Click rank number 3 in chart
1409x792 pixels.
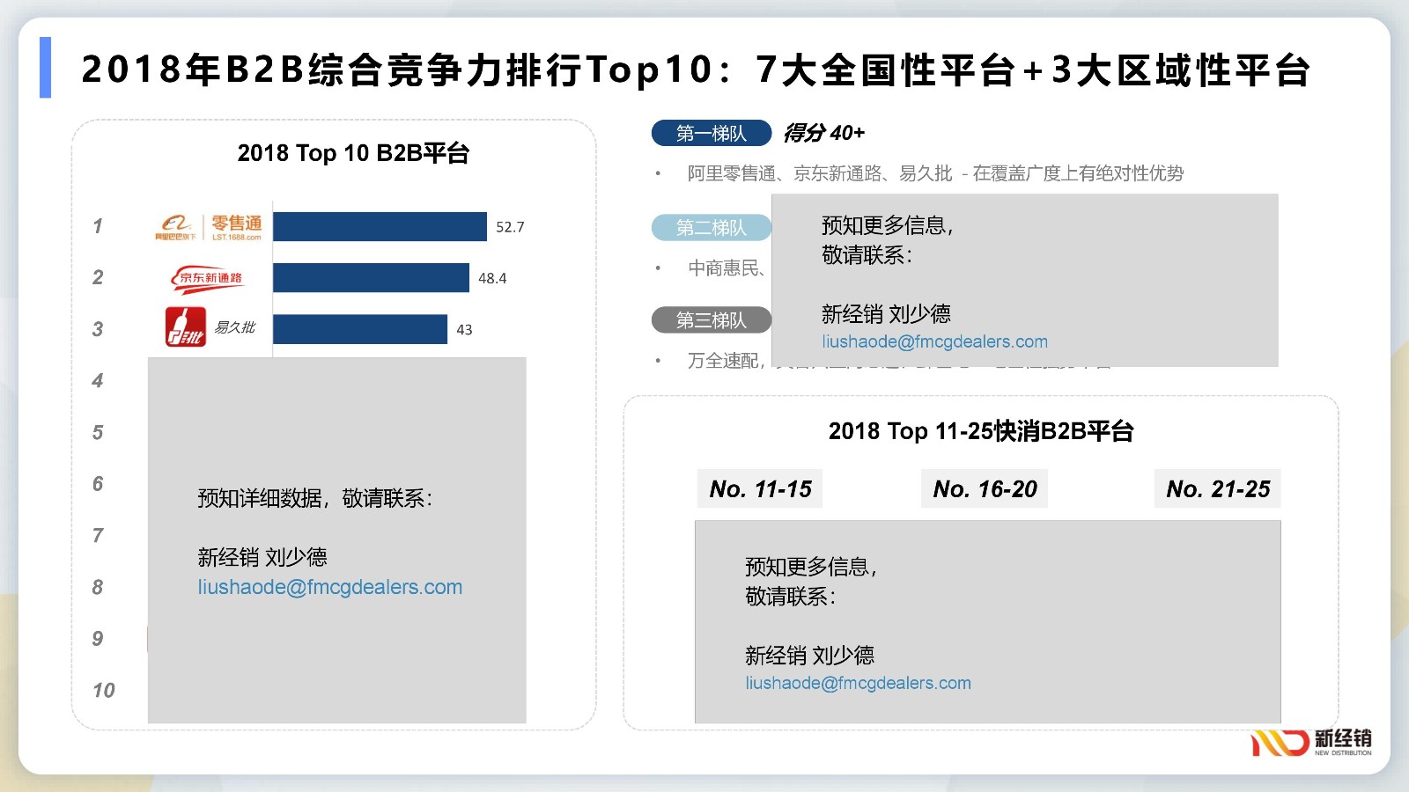98,329
